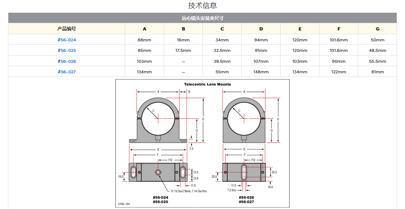The height and width of the screenshot is (209, 405).
Task: Click the right mount's front view drawing
Action: pyautogui.click(x=244, y=120)
